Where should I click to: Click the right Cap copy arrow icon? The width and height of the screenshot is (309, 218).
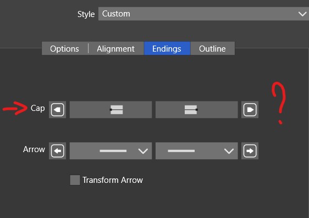click(250, 110)
